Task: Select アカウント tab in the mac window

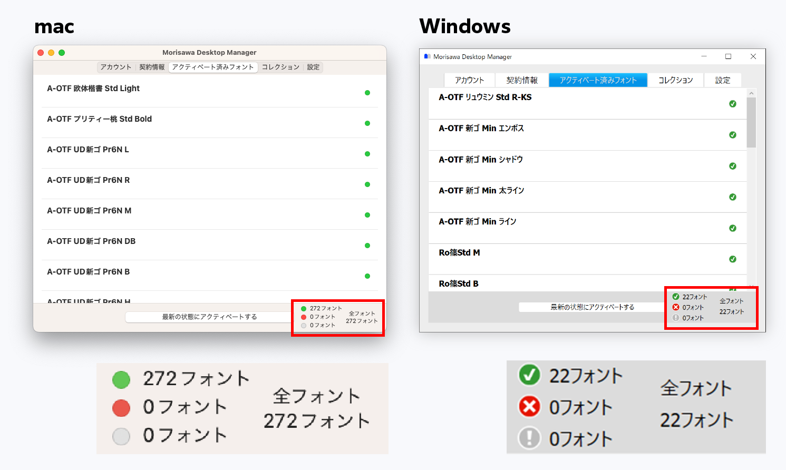Action: pyautogui.click(x=116, y=67)
